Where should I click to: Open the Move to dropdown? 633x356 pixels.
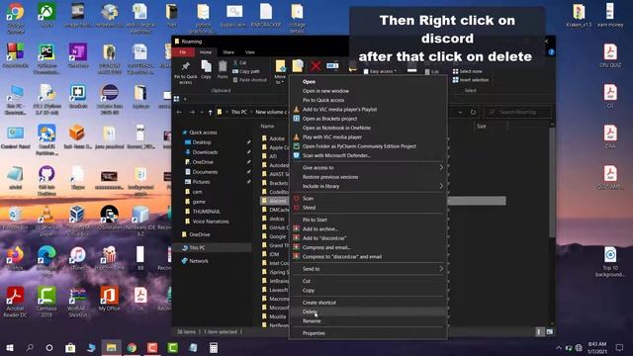pyautogui.click(x=280, y=72)
